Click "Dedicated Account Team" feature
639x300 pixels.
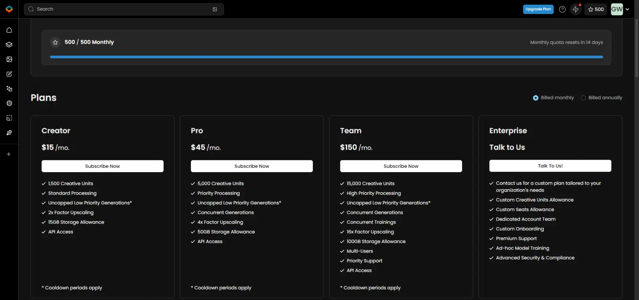(x=526, y=219)
